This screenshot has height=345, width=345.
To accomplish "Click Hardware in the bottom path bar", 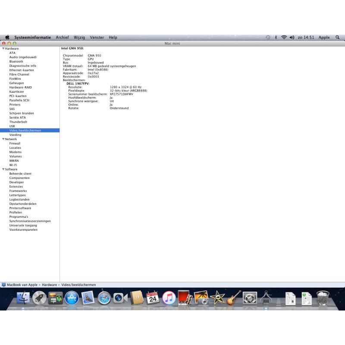I will tap(49, 285).
